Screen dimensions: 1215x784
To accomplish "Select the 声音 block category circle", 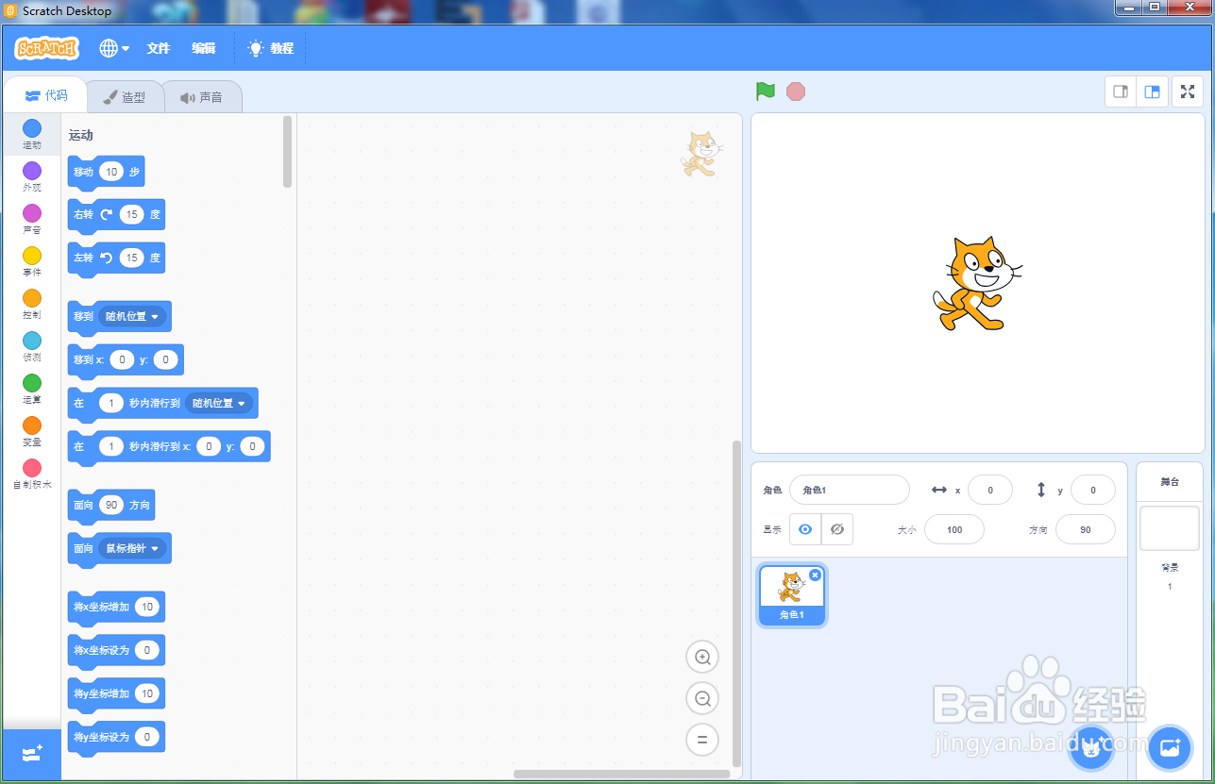I will coord(32,213).
